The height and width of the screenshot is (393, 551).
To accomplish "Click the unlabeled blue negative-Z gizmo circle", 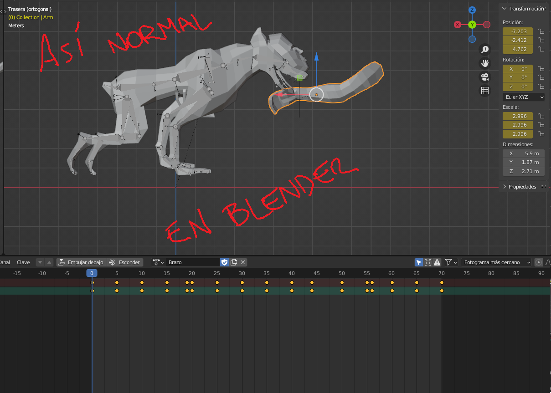I will coord(472,39).
